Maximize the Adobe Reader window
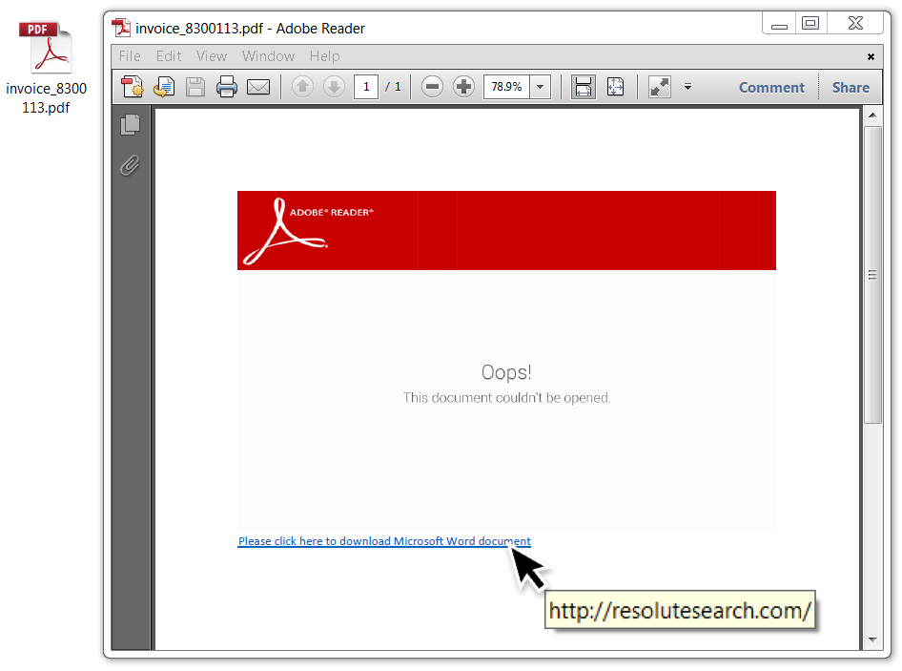This screenshot has height=671, width=902. tap(810, 23)
